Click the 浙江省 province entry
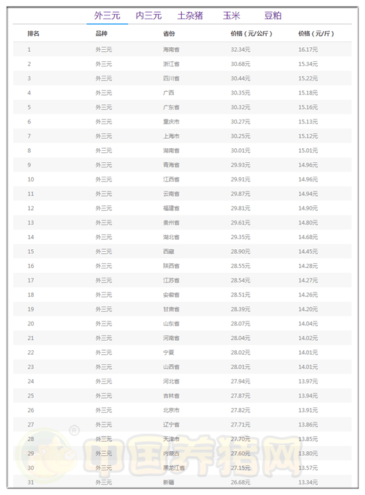The height and width of the screenshot is (495, 365). 171,64
